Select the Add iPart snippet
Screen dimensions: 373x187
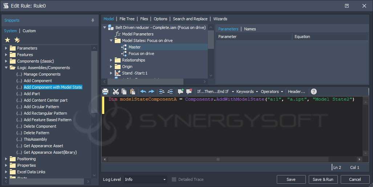tap(32, 94)
